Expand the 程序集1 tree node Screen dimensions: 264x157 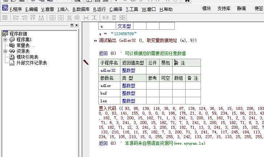coord(5,40)
